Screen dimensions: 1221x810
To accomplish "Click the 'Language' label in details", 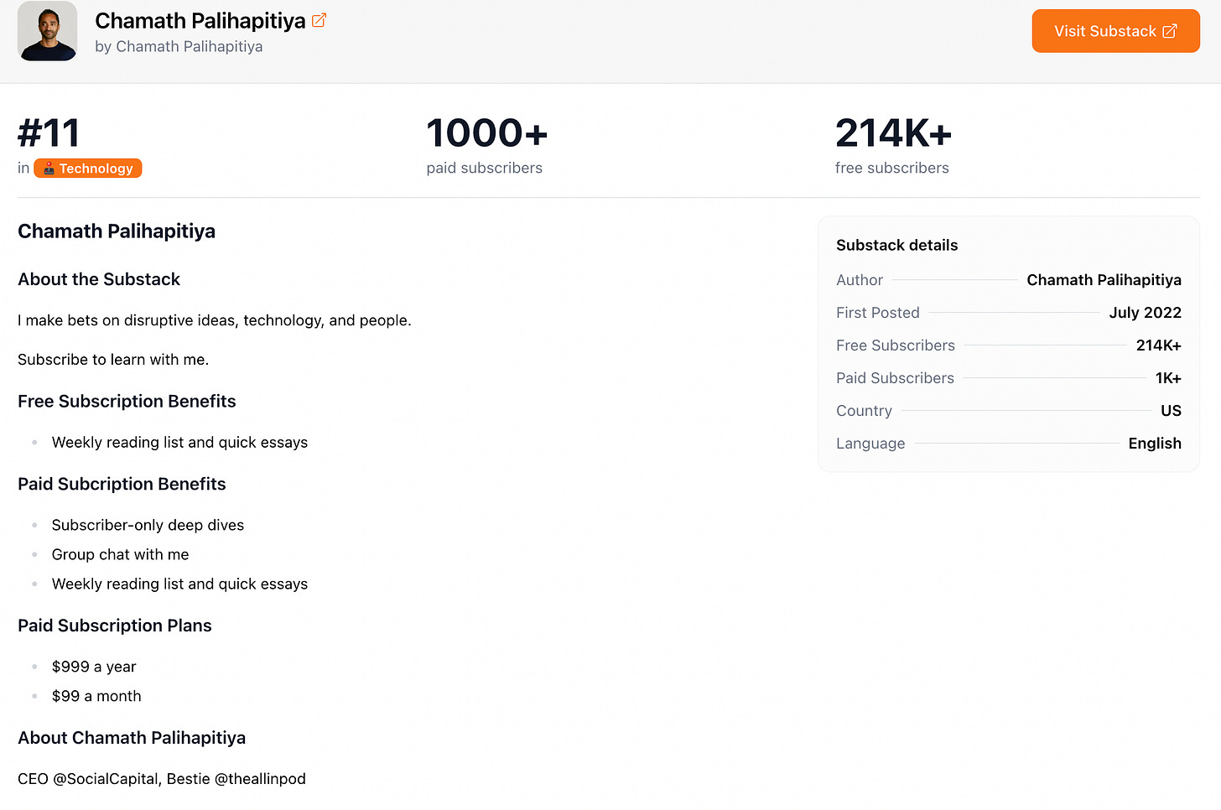I will click(x=870, y=444).
